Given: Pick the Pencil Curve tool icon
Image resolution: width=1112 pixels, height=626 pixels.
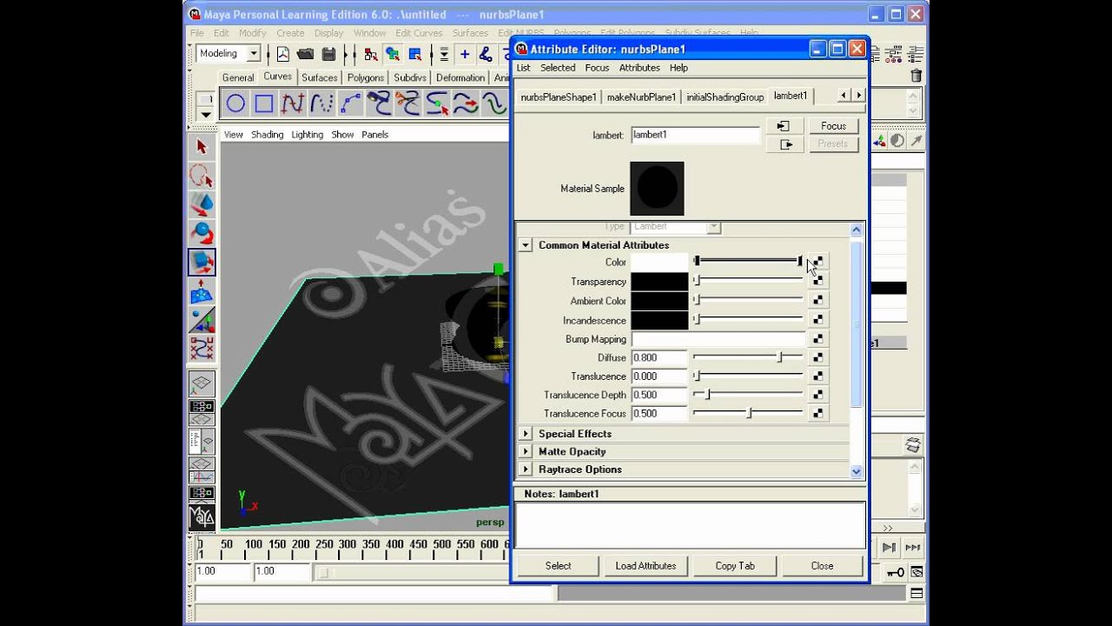Looking at the screenshot, I should [x=321, y=104].
